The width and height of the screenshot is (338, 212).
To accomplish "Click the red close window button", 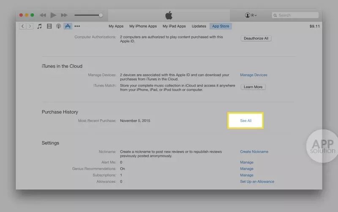I will point(21,15).
